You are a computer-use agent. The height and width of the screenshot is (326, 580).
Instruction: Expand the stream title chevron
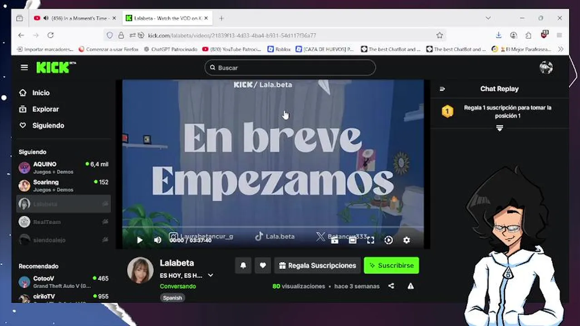coord(211,275)
